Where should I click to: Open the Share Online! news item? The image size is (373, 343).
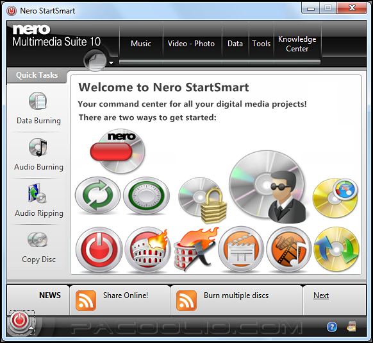(120, 301)
